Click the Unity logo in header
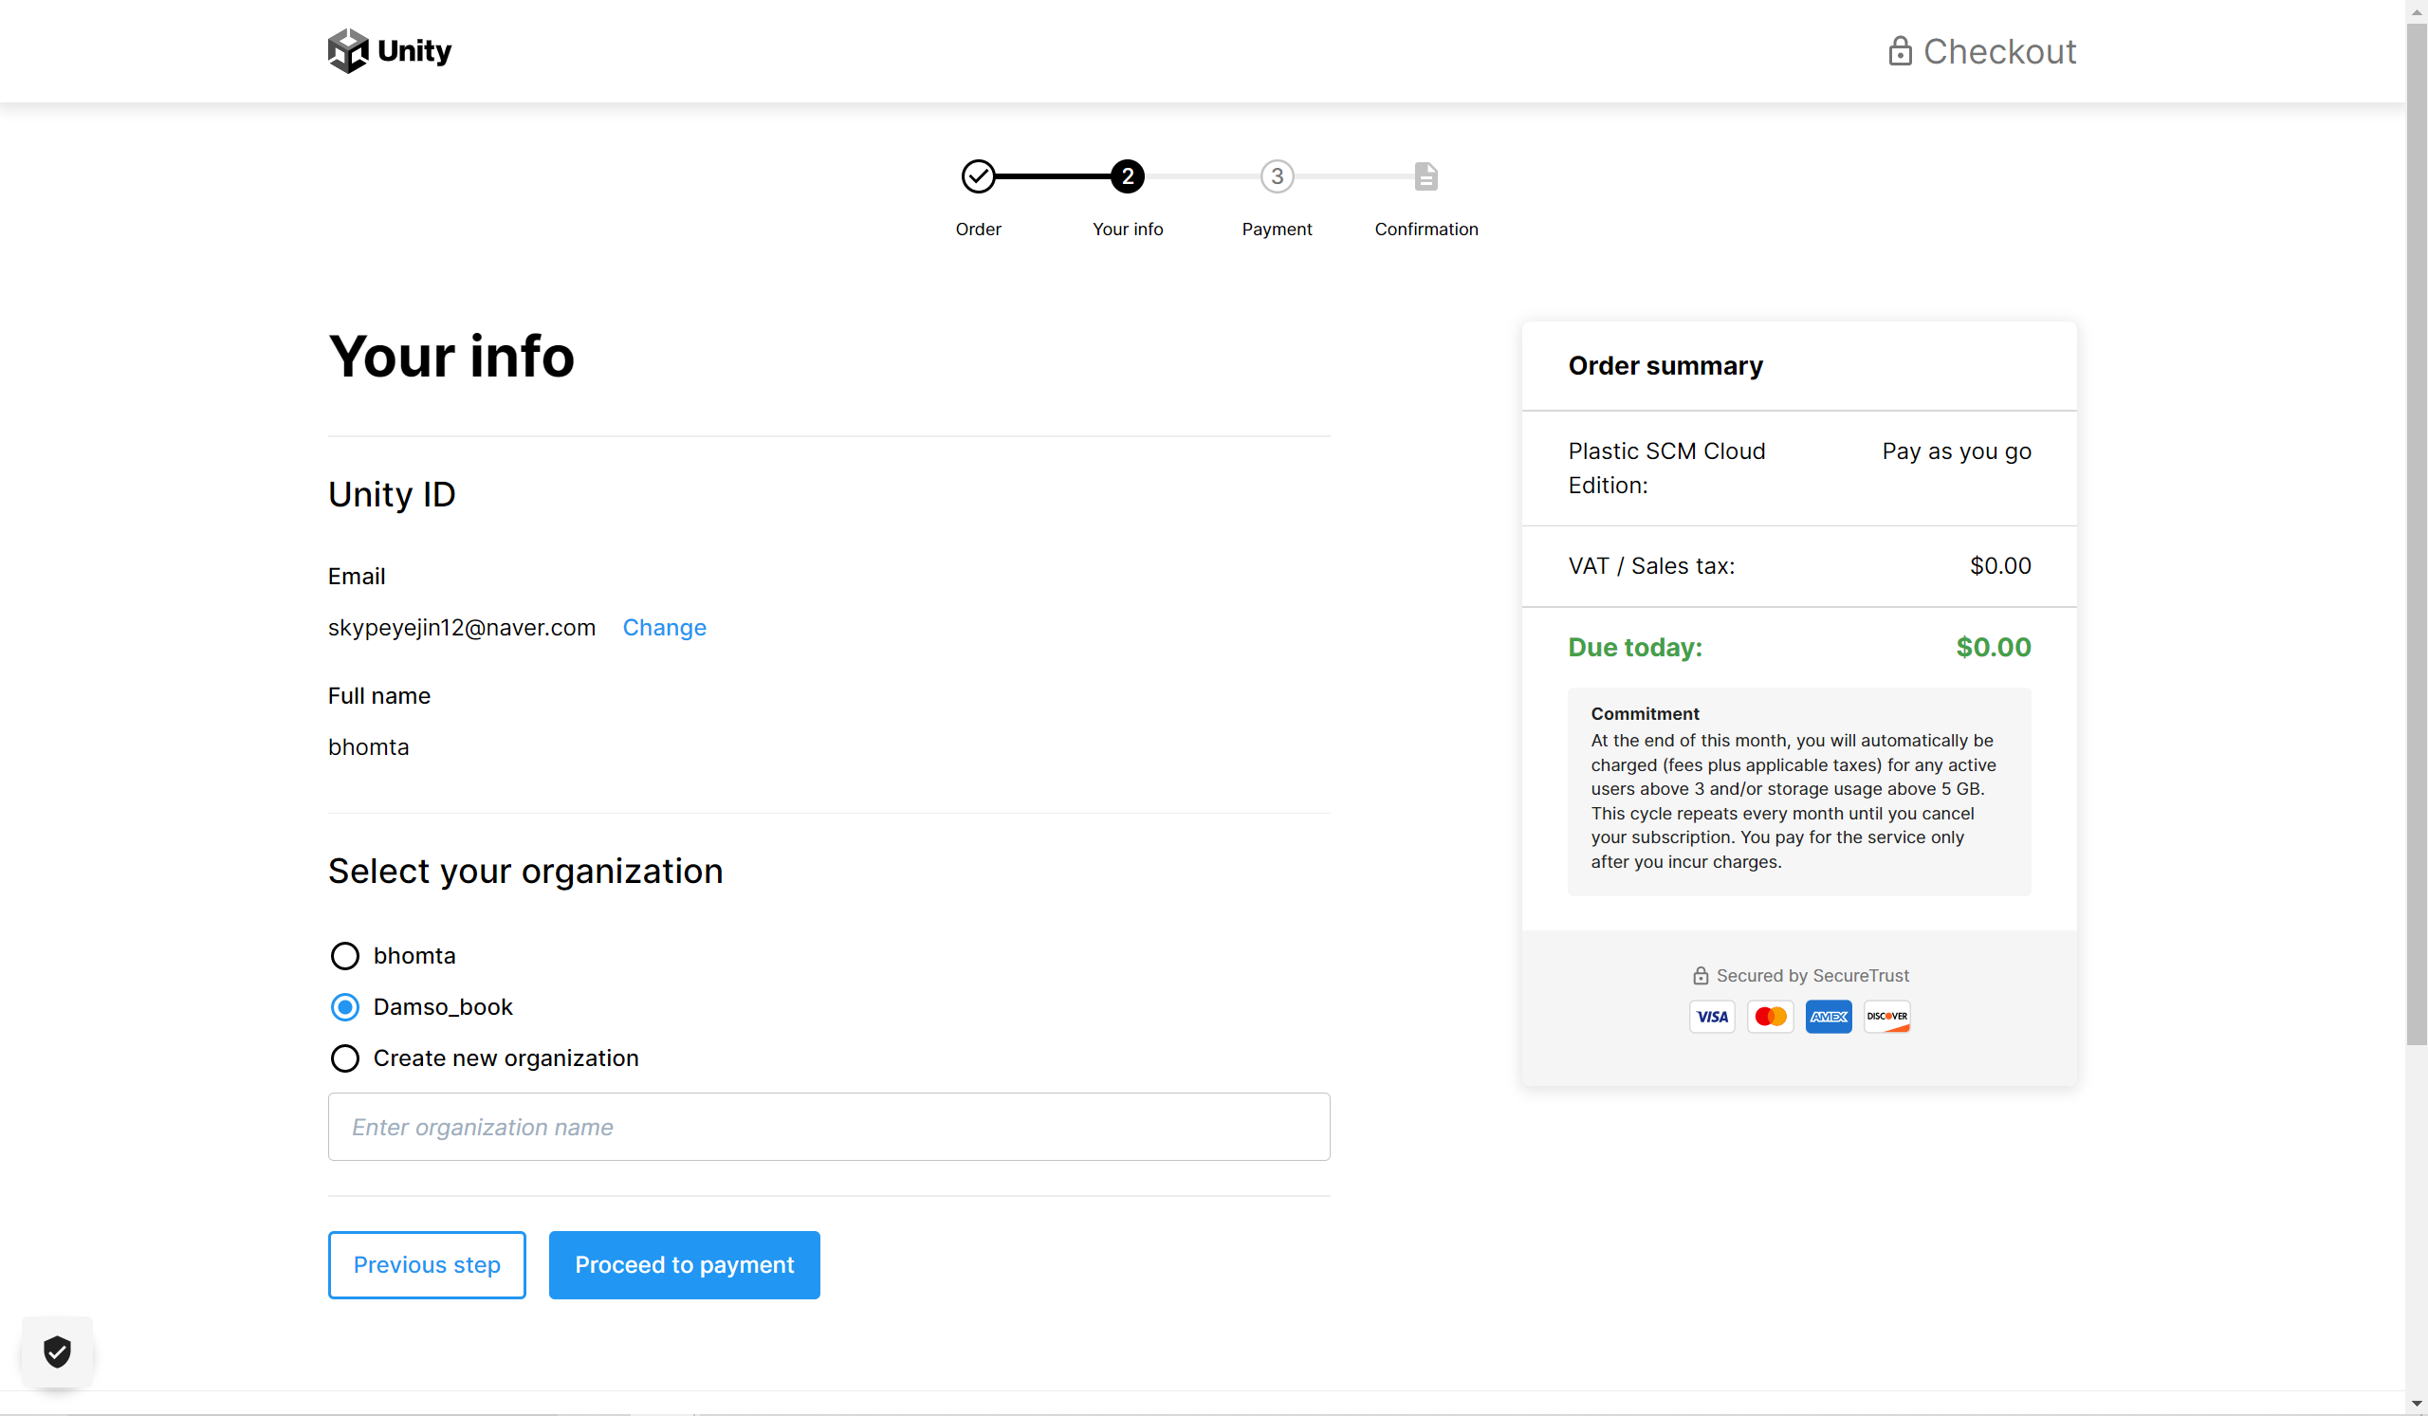The height and width of the screenshot is (1416, 2428). (x=389, y=50)
